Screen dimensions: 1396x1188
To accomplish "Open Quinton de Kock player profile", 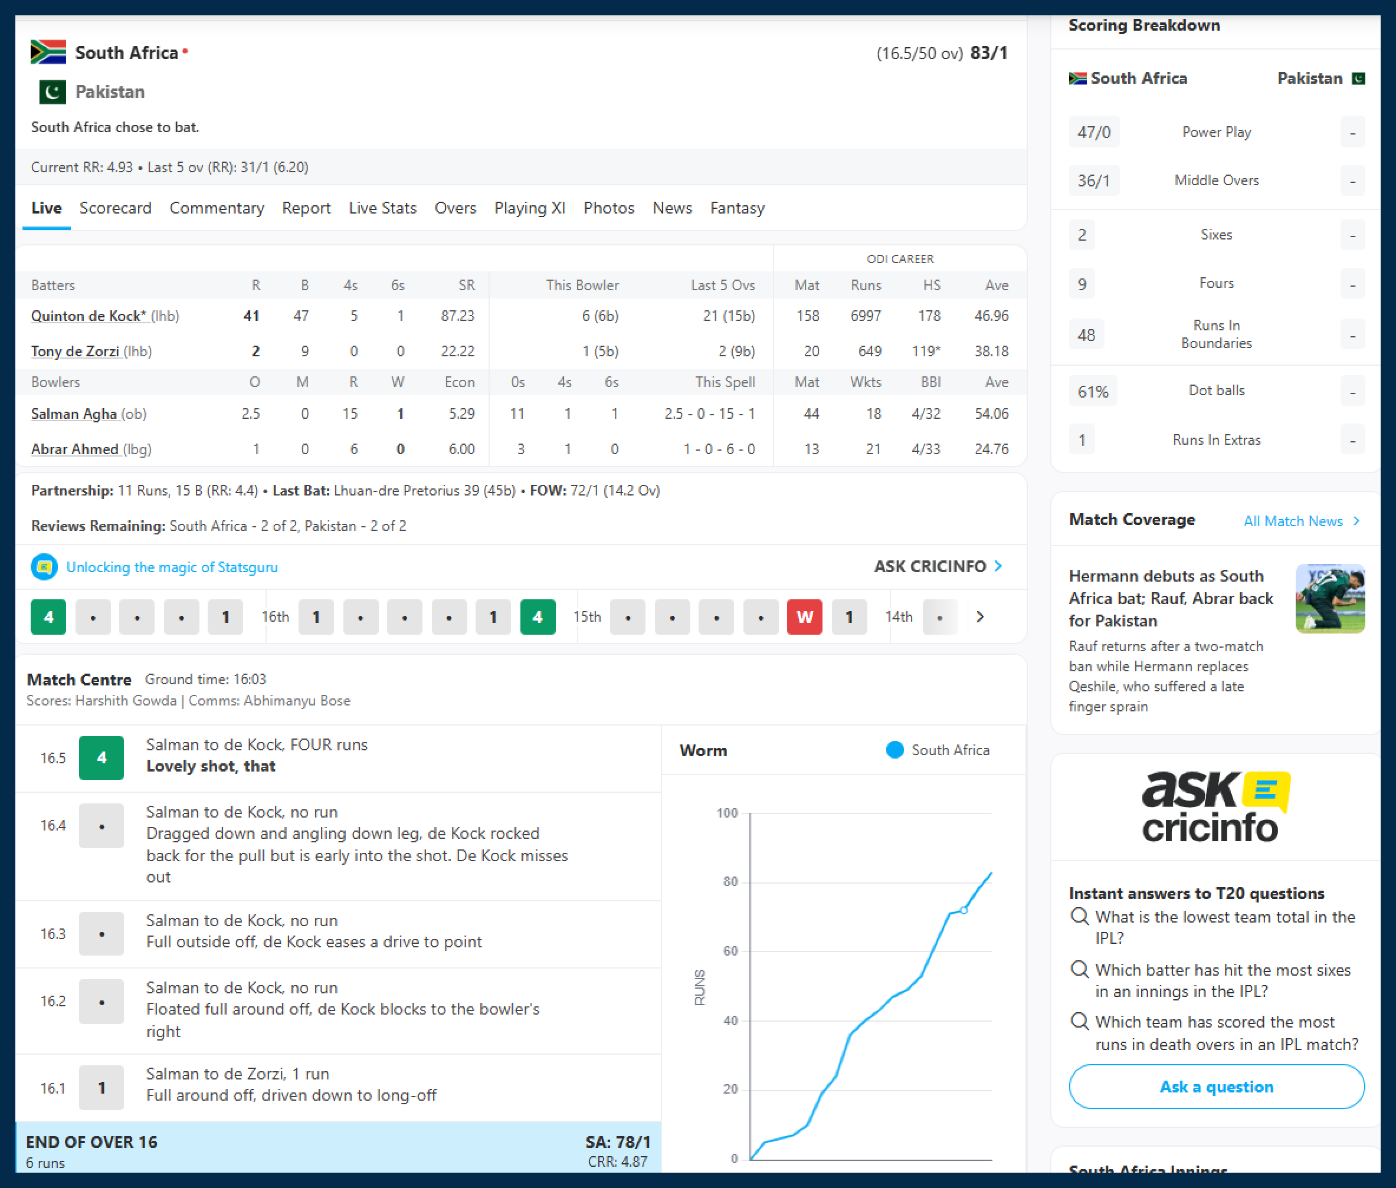I will click(x=89, y=316).
